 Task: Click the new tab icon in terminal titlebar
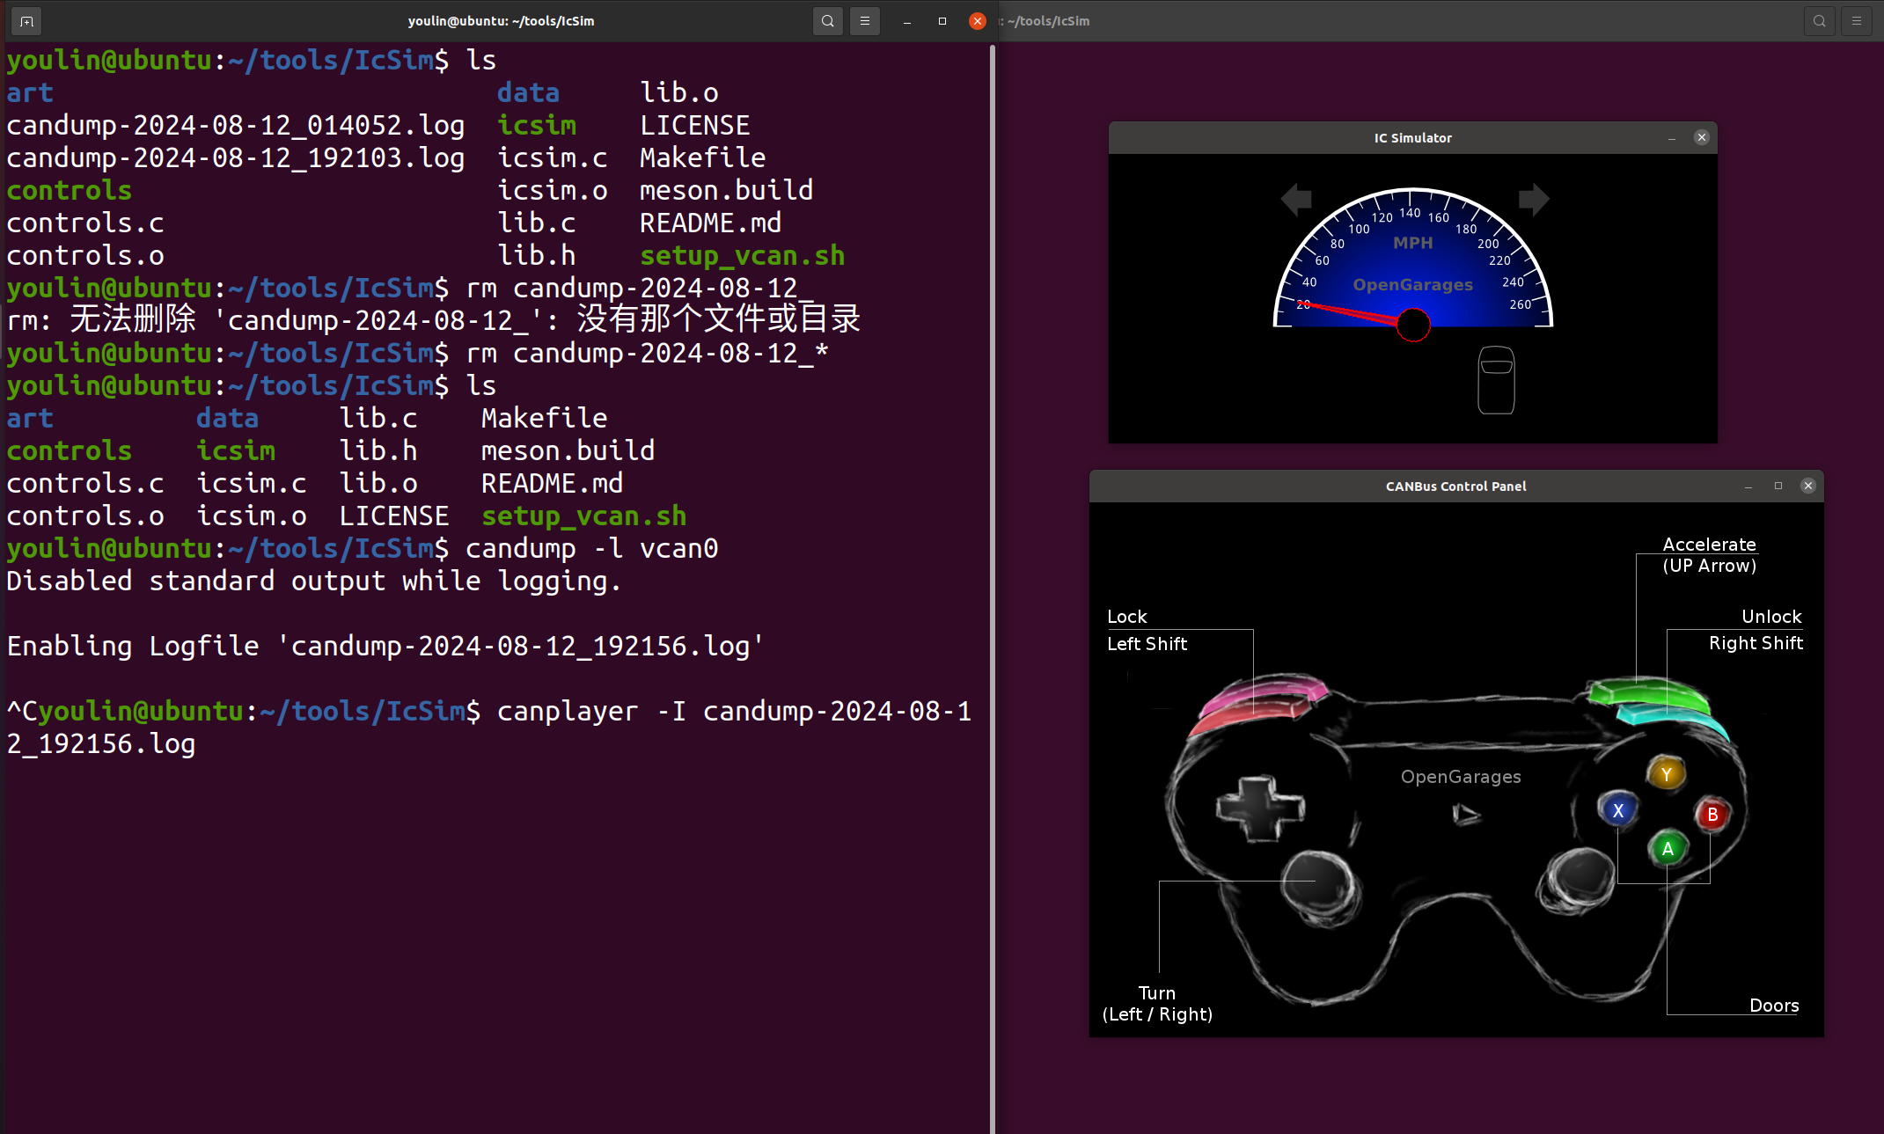26,21
